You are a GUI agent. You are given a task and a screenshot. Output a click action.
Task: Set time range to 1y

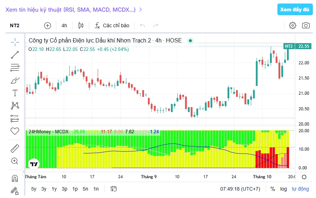[54, 189]
